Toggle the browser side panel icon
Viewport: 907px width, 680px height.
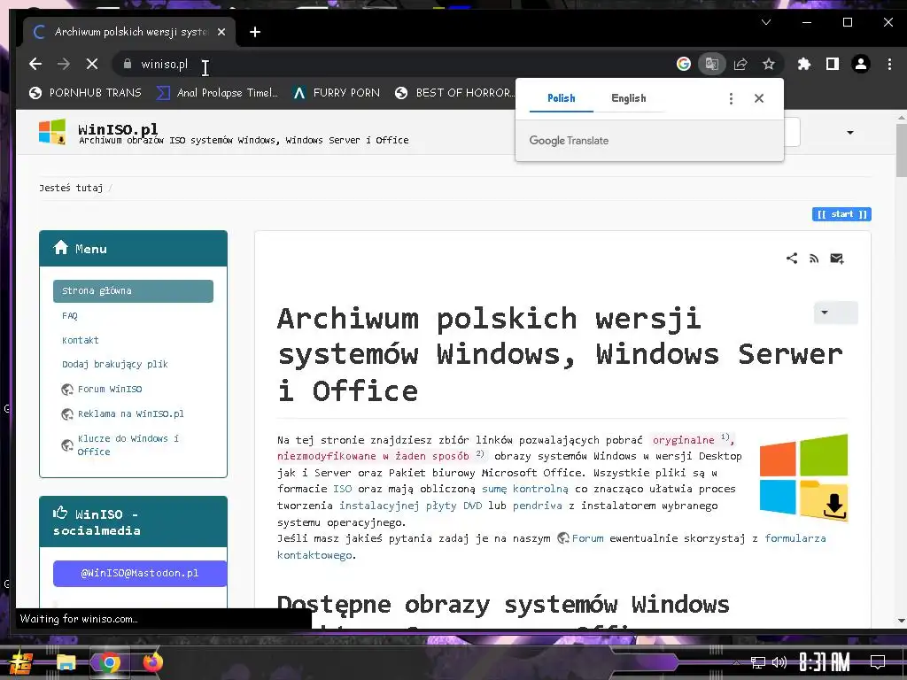[833, 64]
